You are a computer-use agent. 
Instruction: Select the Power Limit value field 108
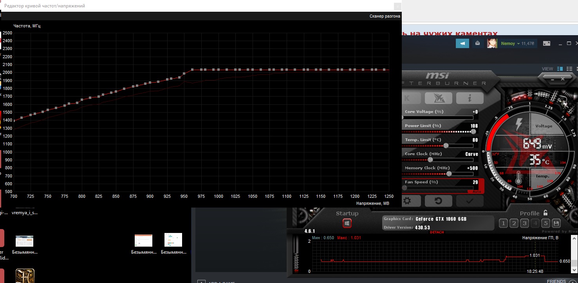point(474,126)
